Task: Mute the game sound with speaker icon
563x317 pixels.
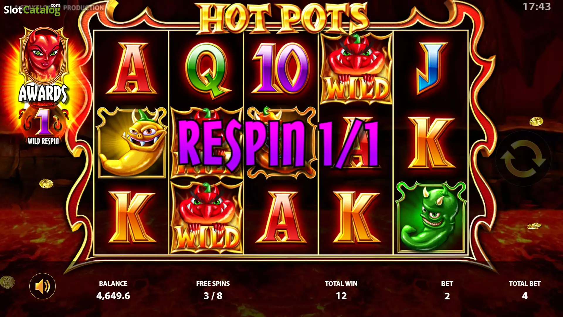Action: (x=43, y=286)
